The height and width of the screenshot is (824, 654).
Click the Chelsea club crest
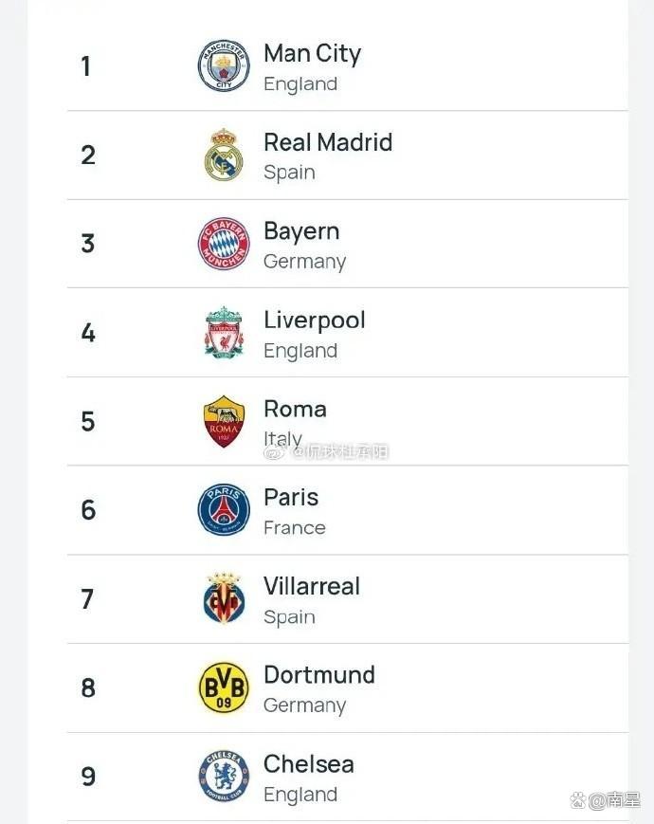click(224, 777)
